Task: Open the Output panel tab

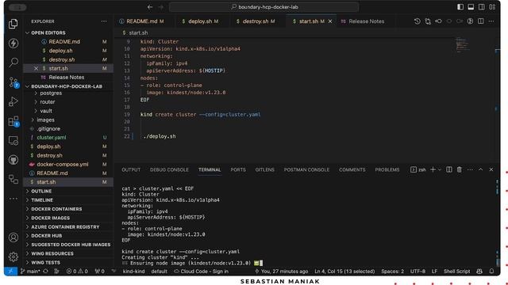Action: [131, 169]
